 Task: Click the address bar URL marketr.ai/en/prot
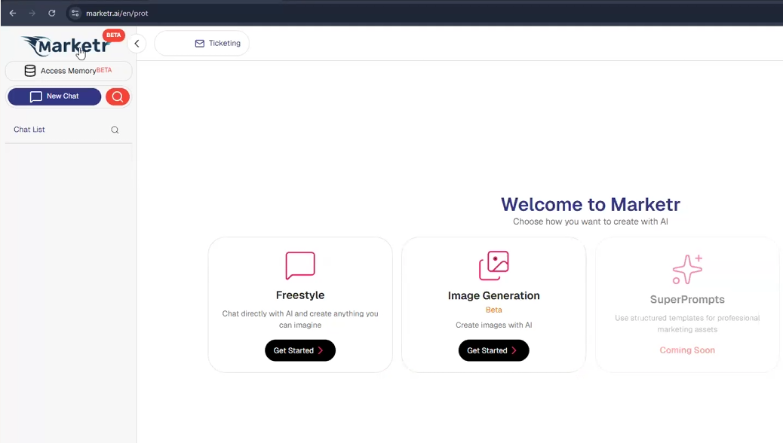pos(117,13)
